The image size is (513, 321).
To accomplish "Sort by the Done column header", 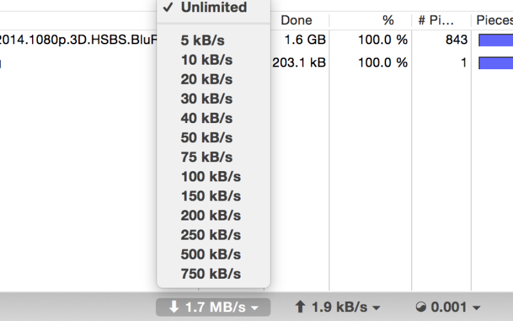I will pos(296,21).
